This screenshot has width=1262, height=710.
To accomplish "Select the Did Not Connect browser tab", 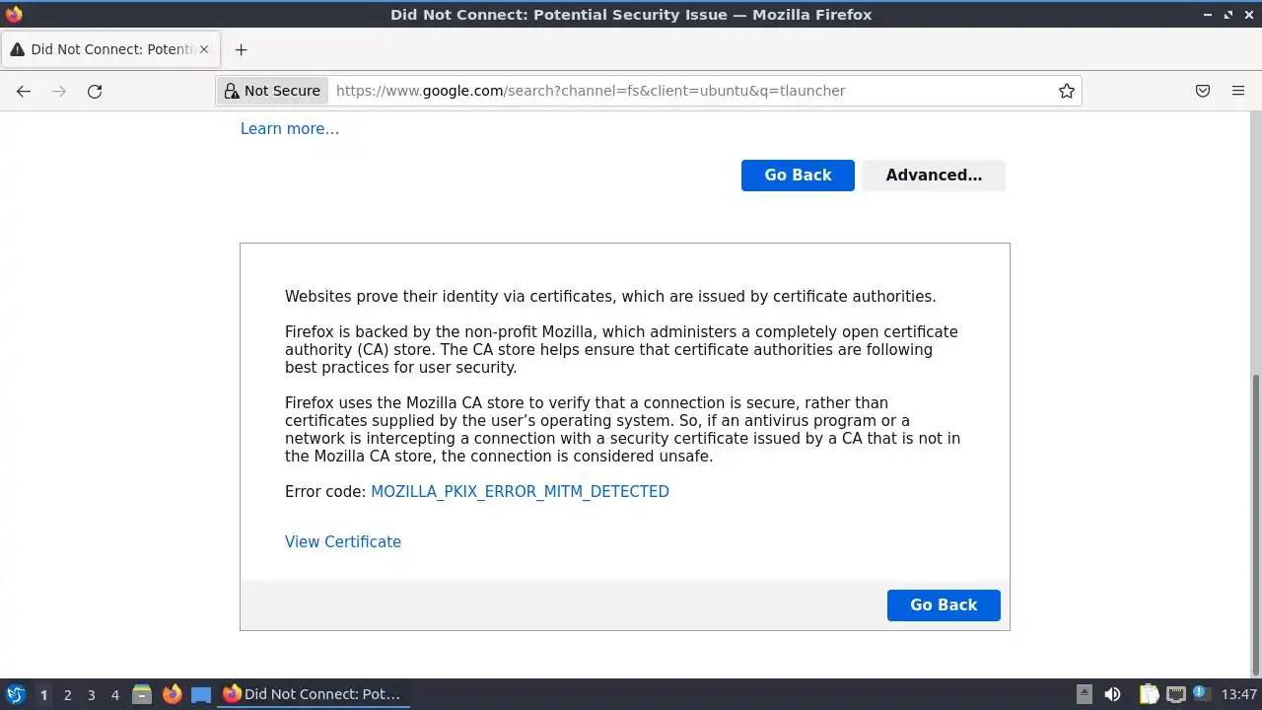I will coord(108,49).
